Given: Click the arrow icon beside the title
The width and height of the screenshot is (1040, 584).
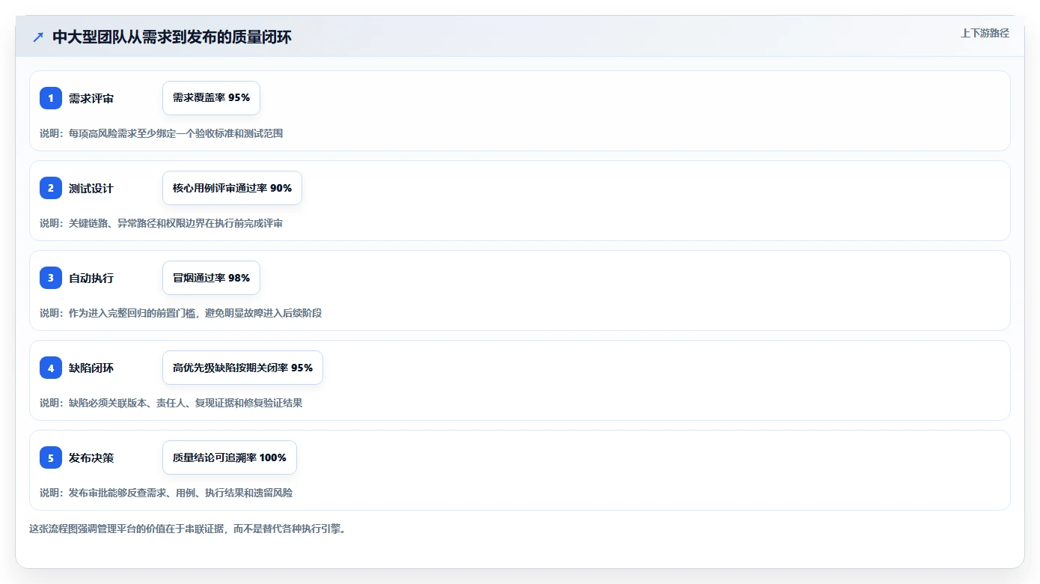Looking at the screenshot, I should (38, 37).
